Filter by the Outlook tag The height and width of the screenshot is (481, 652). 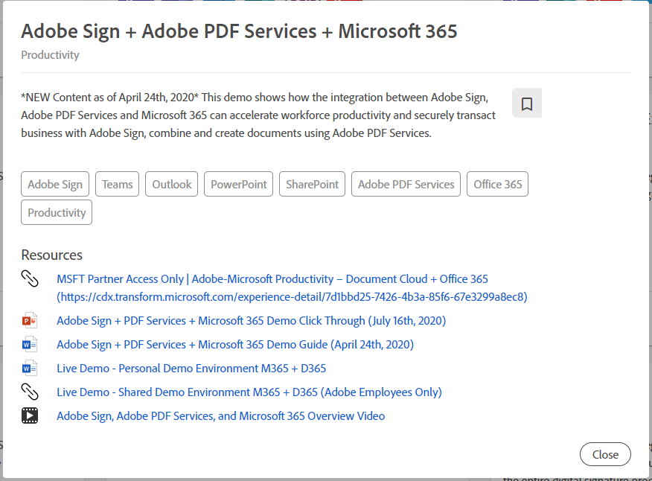pyautogui.click(x=171, y=184)
